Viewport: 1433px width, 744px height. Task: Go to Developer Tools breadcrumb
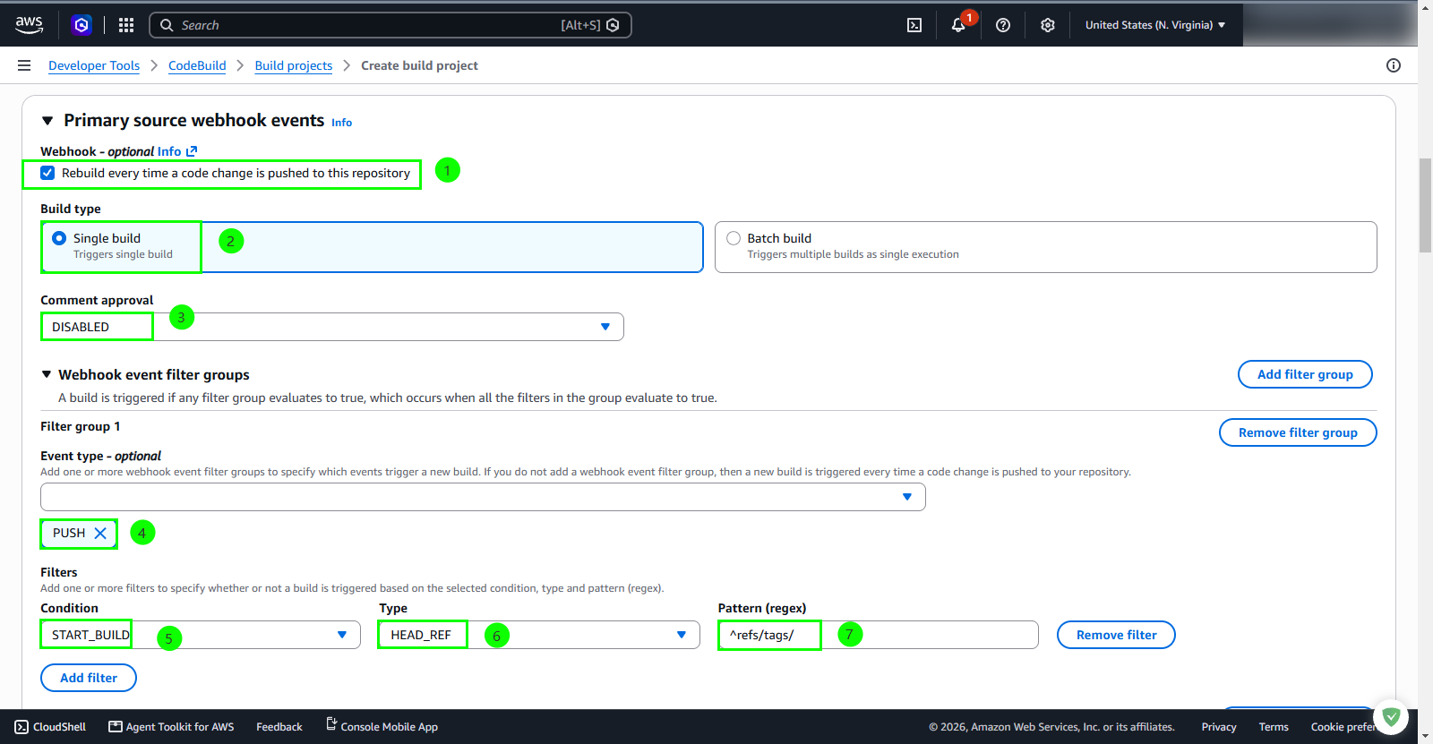(x=94, y=65)
